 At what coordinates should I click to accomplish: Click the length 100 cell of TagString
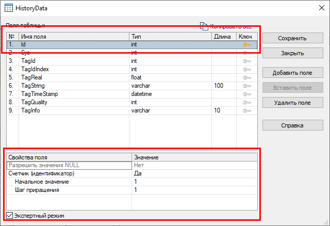pos(224,86)
